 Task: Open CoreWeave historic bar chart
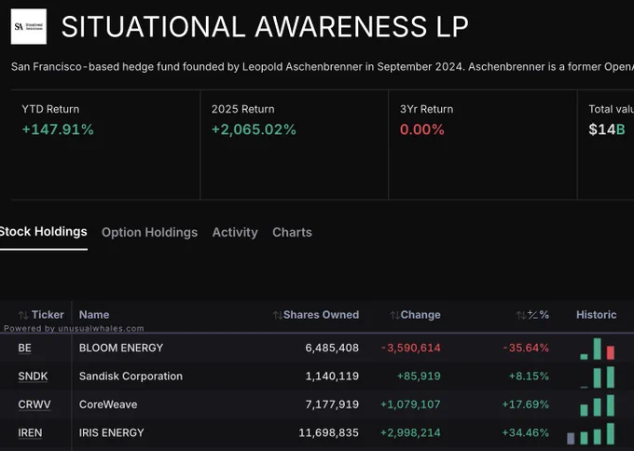598,405
